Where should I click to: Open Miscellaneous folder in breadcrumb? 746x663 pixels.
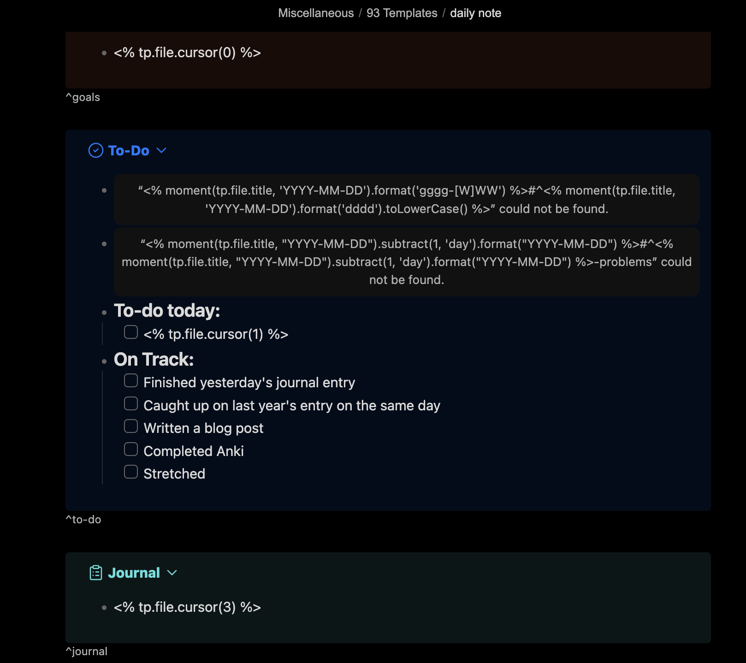click(316, 13)
